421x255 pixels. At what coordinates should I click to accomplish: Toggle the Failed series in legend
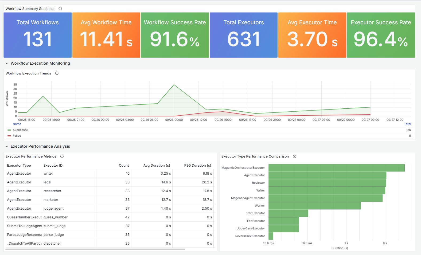pyautogui.click(x=17, y=136)
